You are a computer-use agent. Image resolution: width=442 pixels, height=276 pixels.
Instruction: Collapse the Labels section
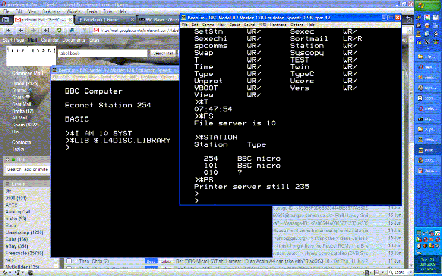8,184
